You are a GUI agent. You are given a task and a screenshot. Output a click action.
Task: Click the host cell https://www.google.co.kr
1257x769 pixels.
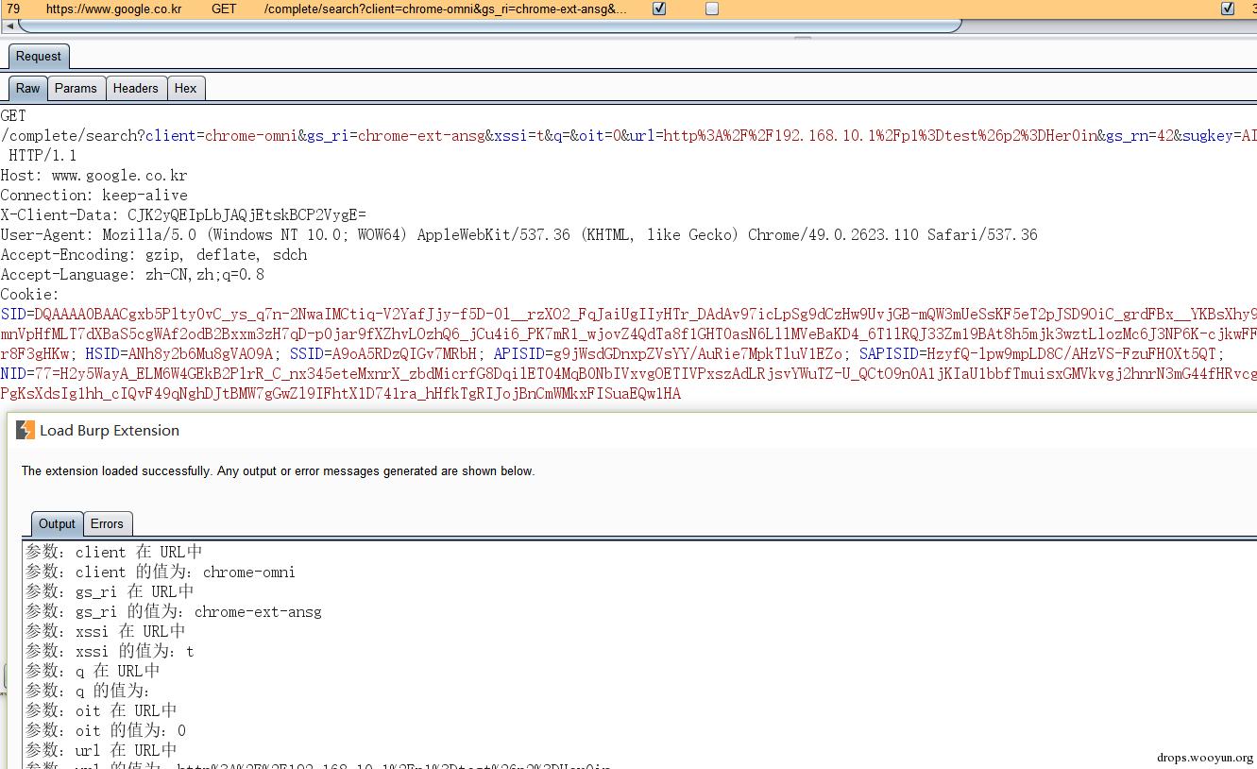tap(113, 9)
